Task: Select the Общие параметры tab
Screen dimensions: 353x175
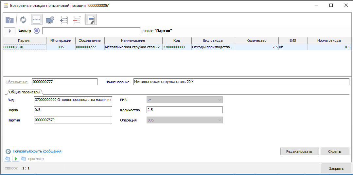Action: 25,92
